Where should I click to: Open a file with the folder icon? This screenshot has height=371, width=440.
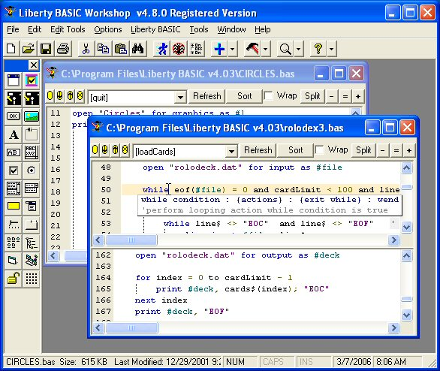tap(29, 49)
